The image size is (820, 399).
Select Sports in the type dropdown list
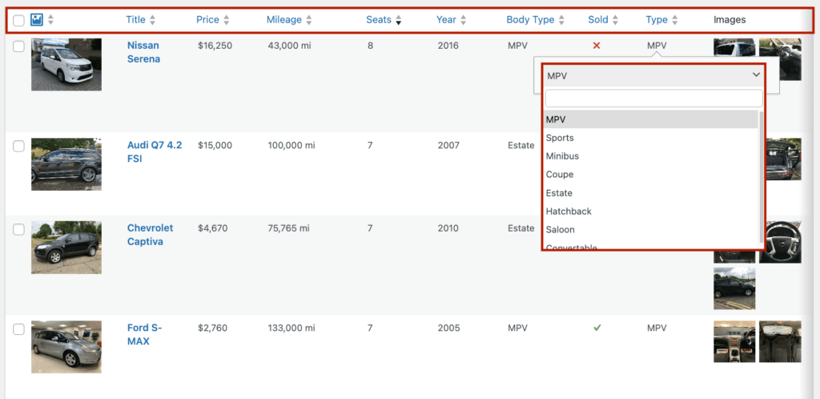650,138
